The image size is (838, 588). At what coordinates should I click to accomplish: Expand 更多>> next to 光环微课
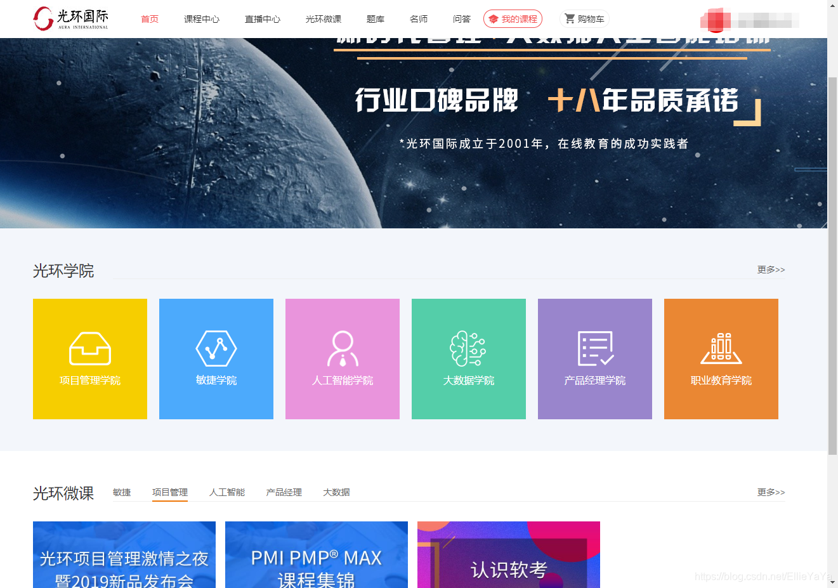click(770, 492)
